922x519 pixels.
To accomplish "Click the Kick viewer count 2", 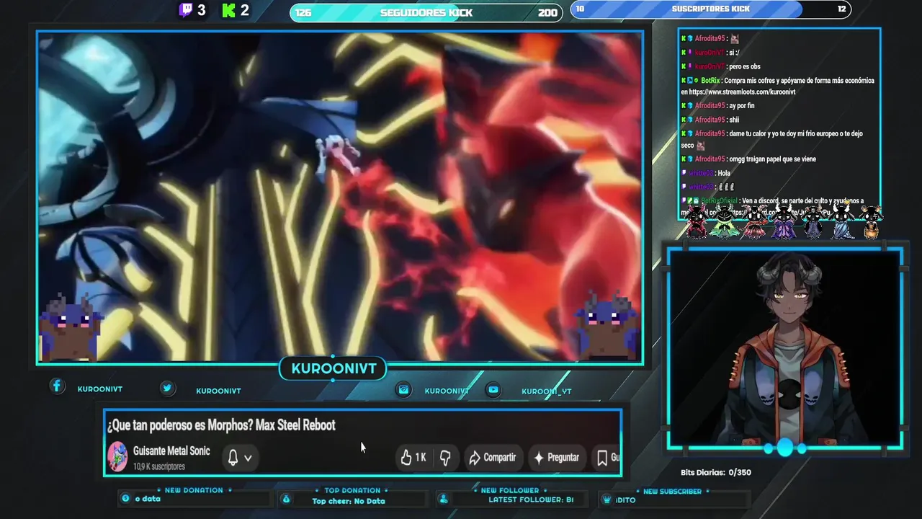I will click(245, 10).
